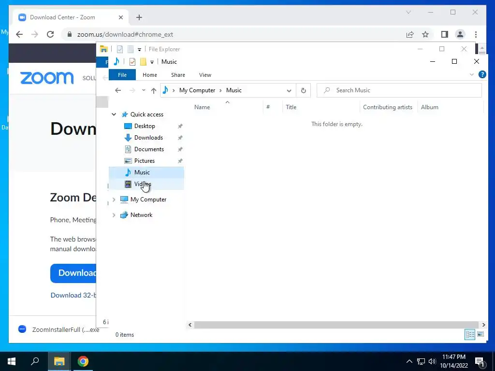Reload the Zoom download page
The height and width of the screenshot is (371, 495).
(50, 34)
